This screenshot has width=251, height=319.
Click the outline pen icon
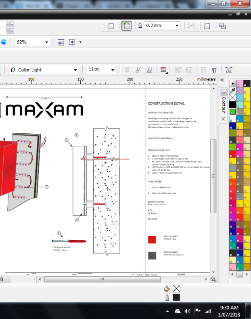coord(140,25)
